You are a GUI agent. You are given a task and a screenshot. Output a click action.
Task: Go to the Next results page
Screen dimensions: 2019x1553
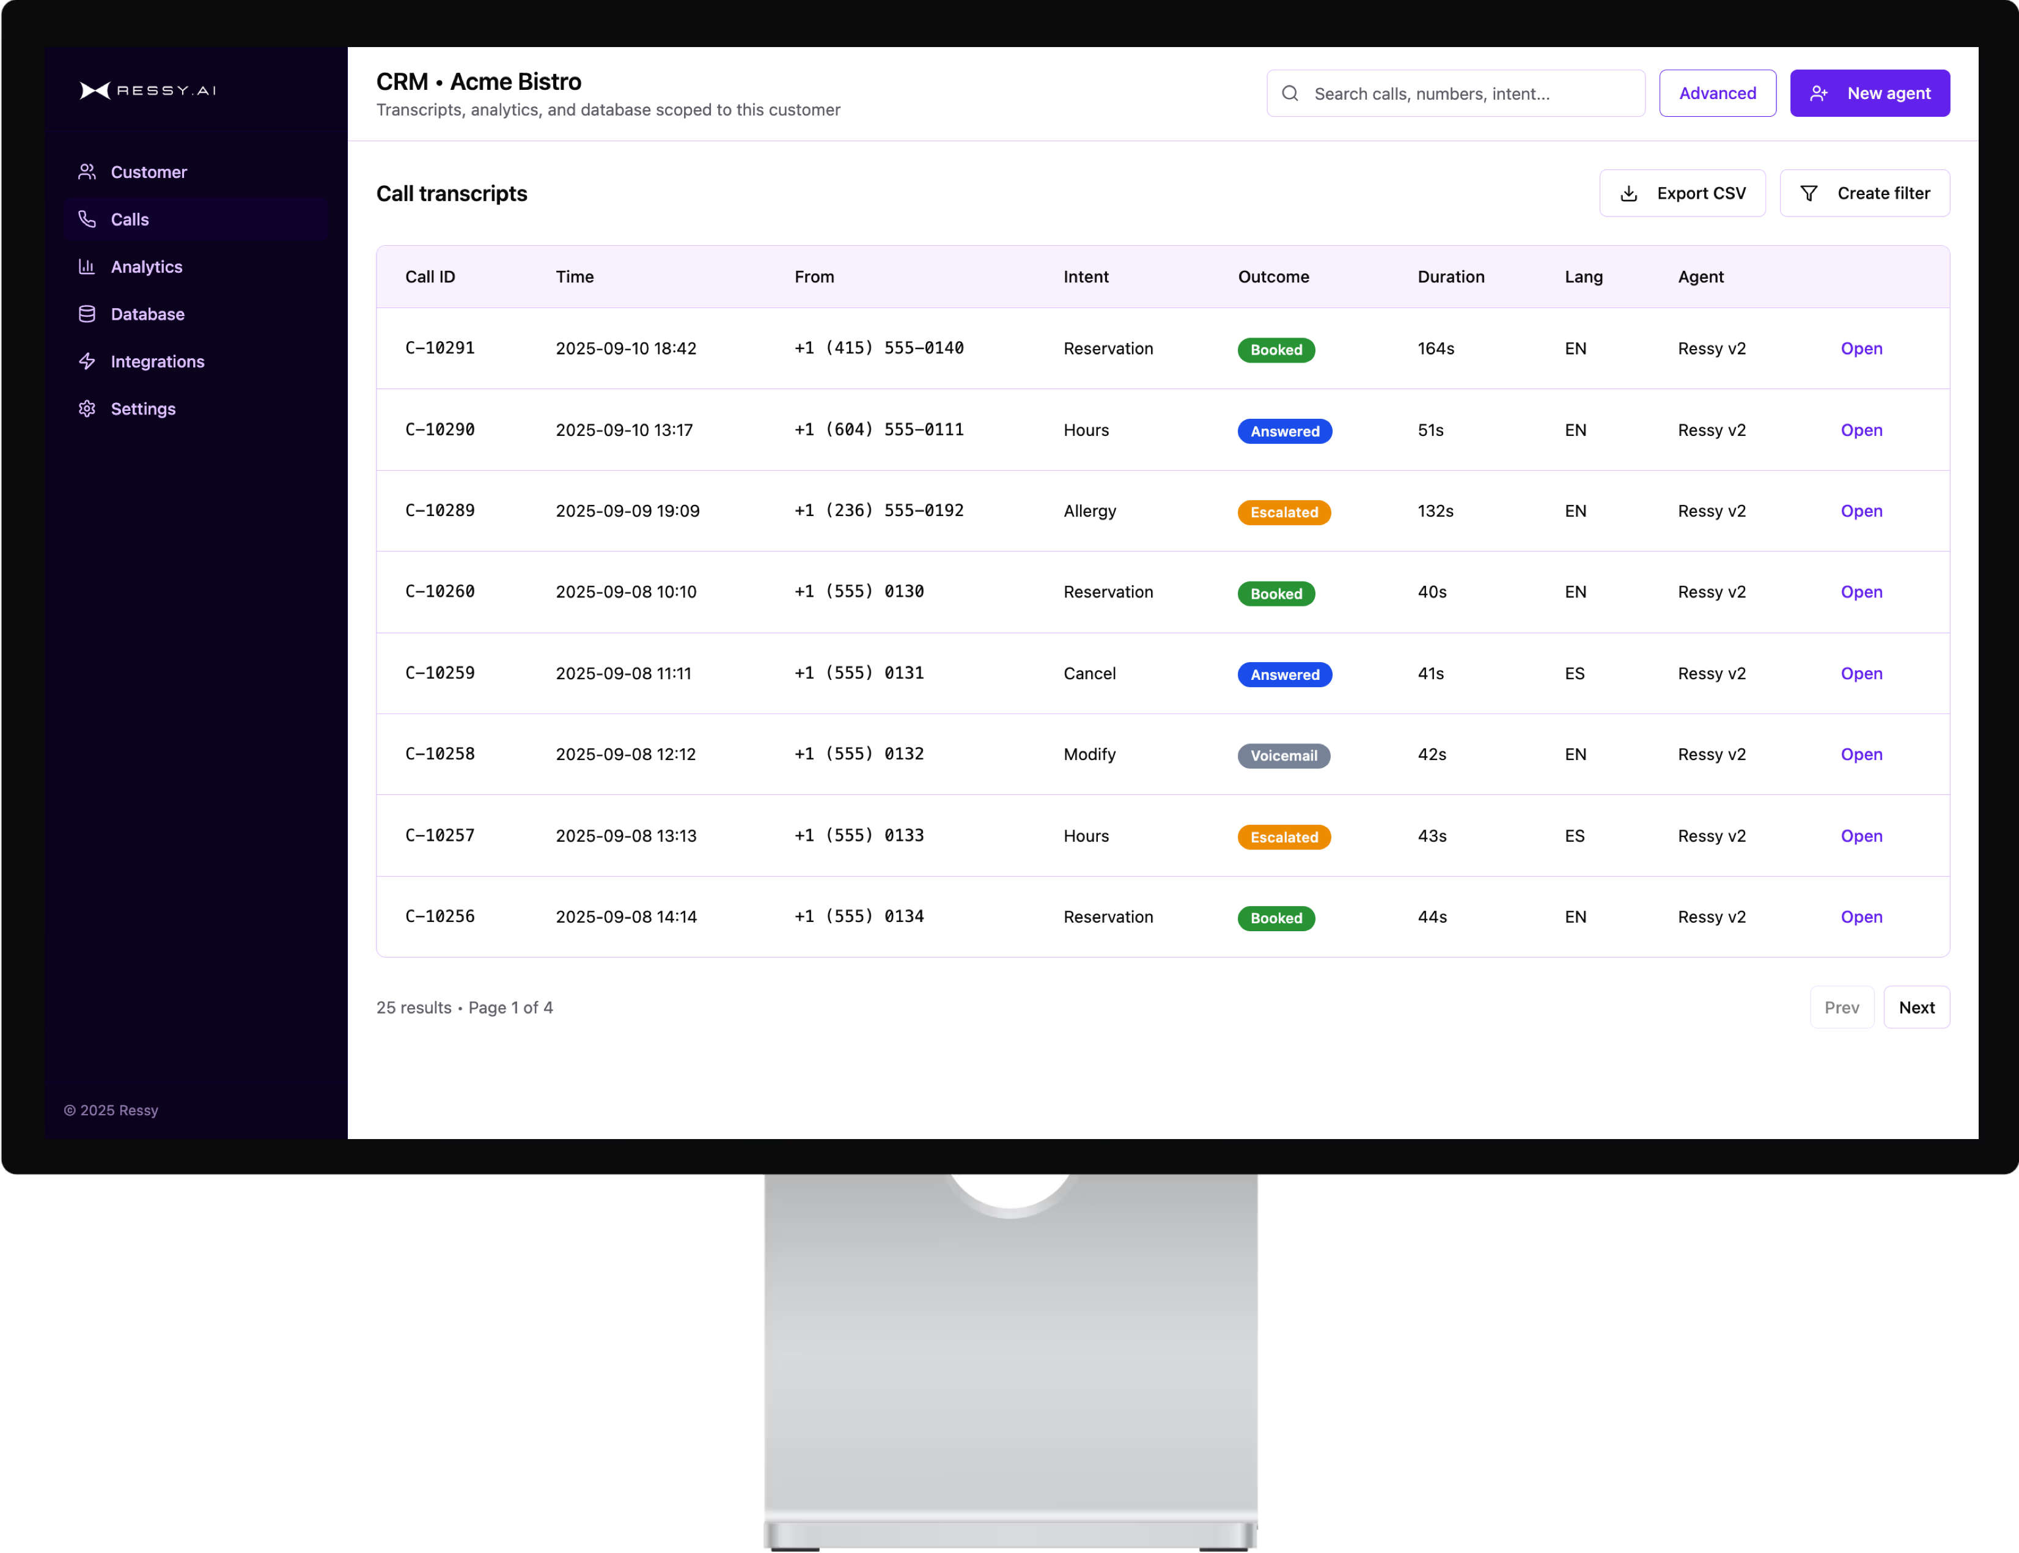[x=1916, y=1008]
